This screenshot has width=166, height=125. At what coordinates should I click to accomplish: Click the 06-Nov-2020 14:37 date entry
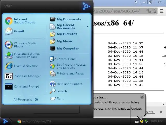click(x=126, y=85)
